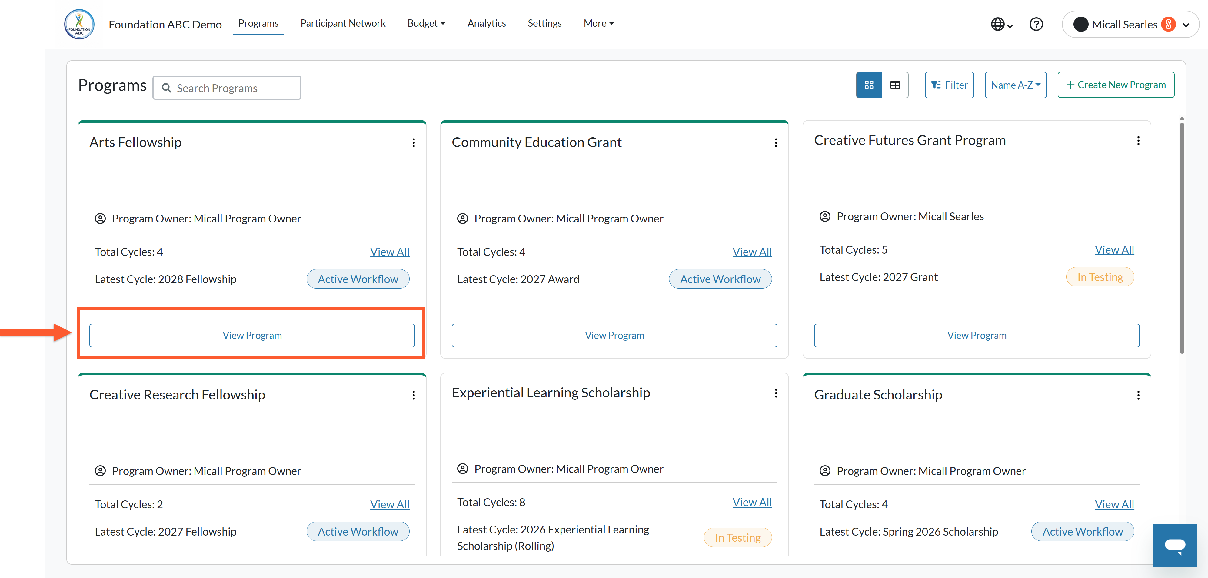Click Latest Cycle: 2028 Fellowship text

coord(165,279)
